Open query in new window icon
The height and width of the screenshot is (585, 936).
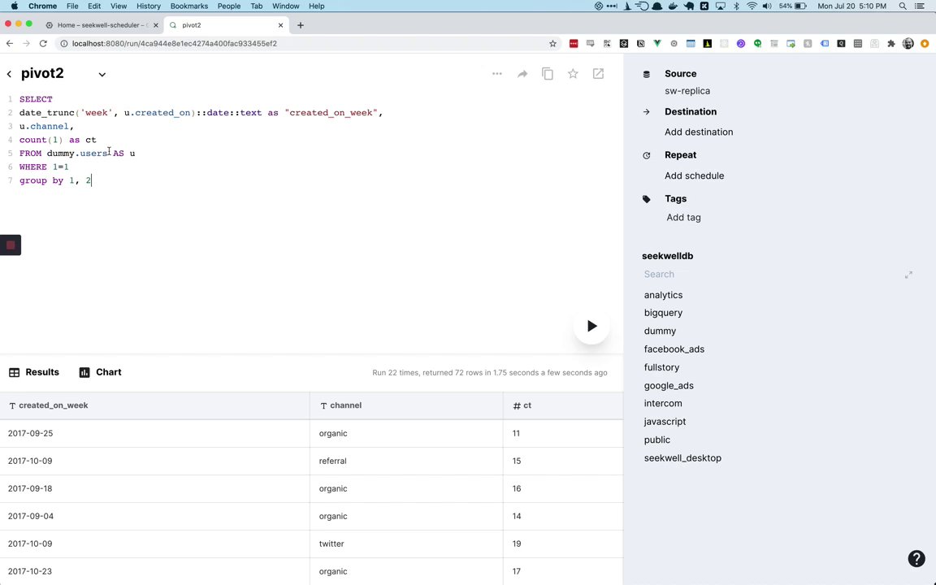point(598,74)
